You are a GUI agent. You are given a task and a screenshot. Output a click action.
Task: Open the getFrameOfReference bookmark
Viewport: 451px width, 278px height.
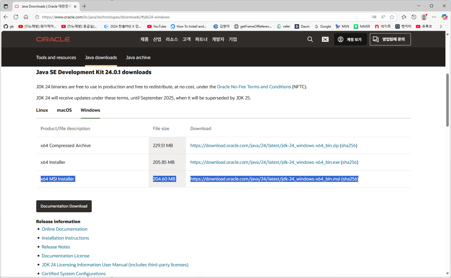[253, 27]
